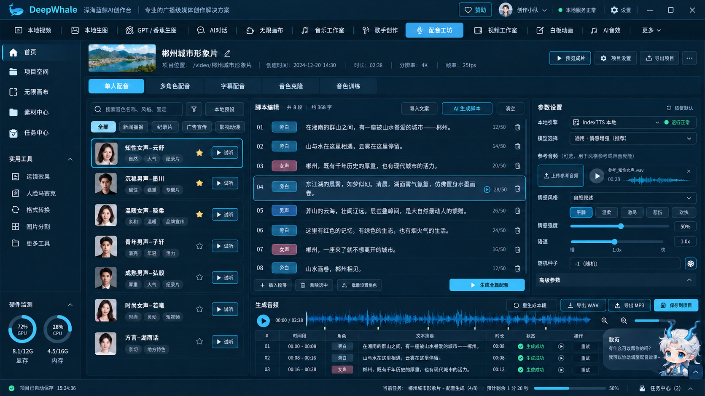The width and height of the screenshot is (705, 396).
Task: Open the 人脸马赛克 tool
Action: pos(40,193)
